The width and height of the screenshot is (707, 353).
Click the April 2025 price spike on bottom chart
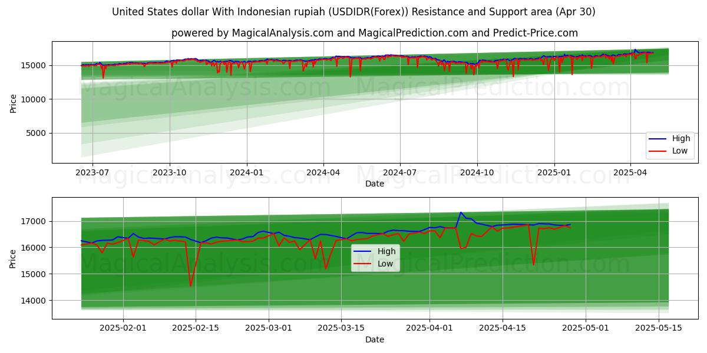pos(461,213)
